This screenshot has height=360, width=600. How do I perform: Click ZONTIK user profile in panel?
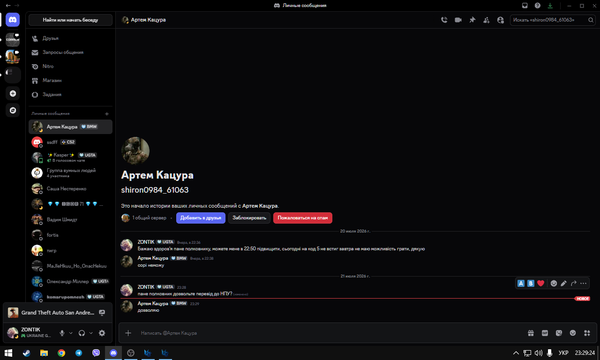click(30, 333)
